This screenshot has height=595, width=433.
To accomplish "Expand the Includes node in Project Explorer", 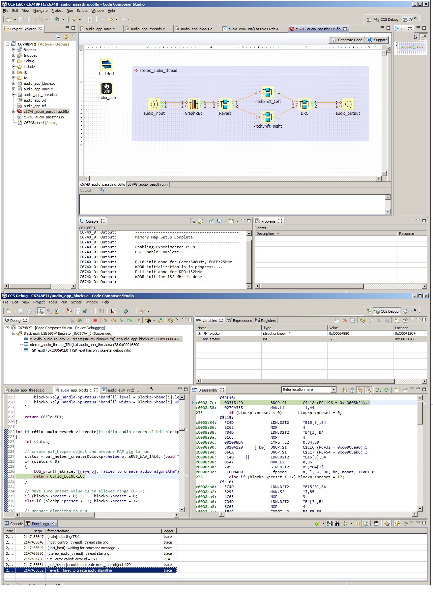I will [14, 55].
